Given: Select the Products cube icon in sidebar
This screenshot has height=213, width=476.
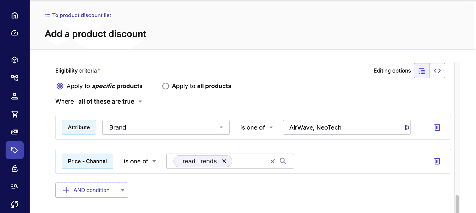Looking at the screenshot, I should (x=15, y=60).
